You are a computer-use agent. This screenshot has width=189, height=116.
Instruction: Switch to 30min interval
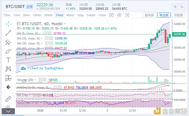[x=48, y=15]
